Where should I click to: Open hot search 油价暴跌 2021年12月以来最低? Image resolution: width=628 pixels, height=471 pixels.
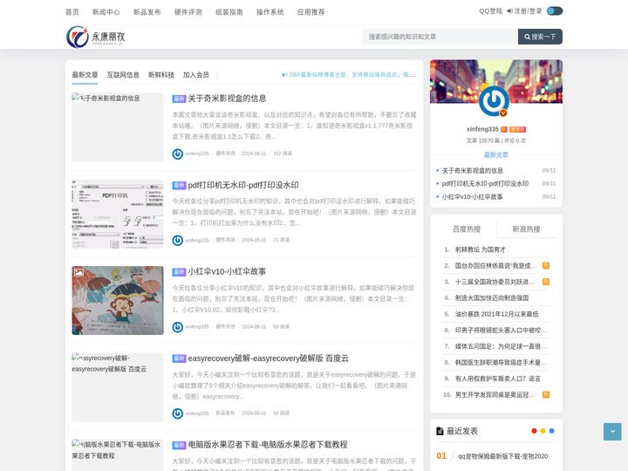coord(496,314)
